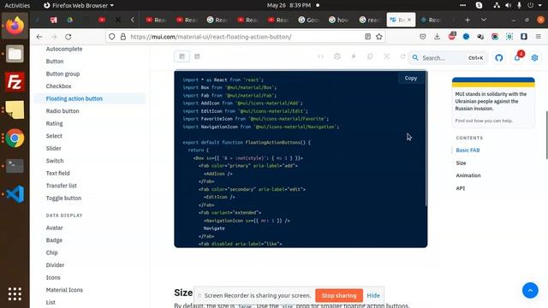Select the TypeScript source view icon
Image resolution: width=548 pixels, height=308 pixels.
point(197,56)
